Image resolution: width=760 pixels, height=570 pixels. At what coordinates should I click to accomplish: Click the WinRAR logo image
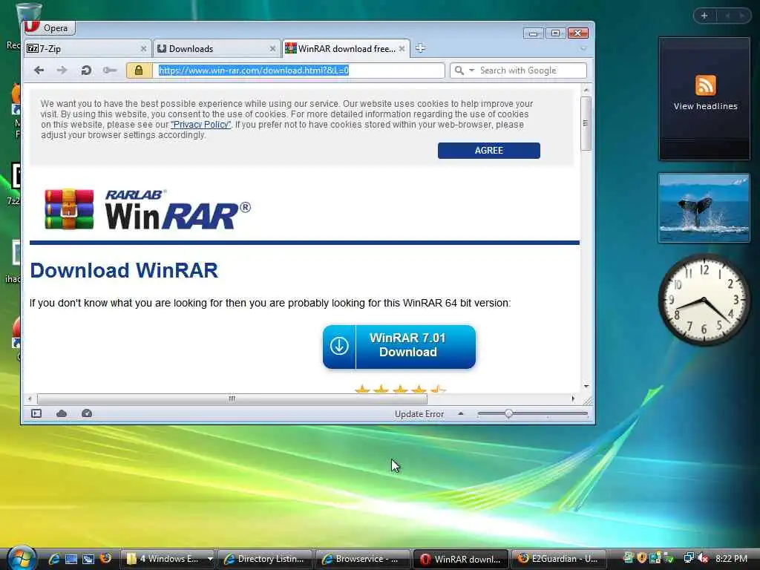point(148,209)
